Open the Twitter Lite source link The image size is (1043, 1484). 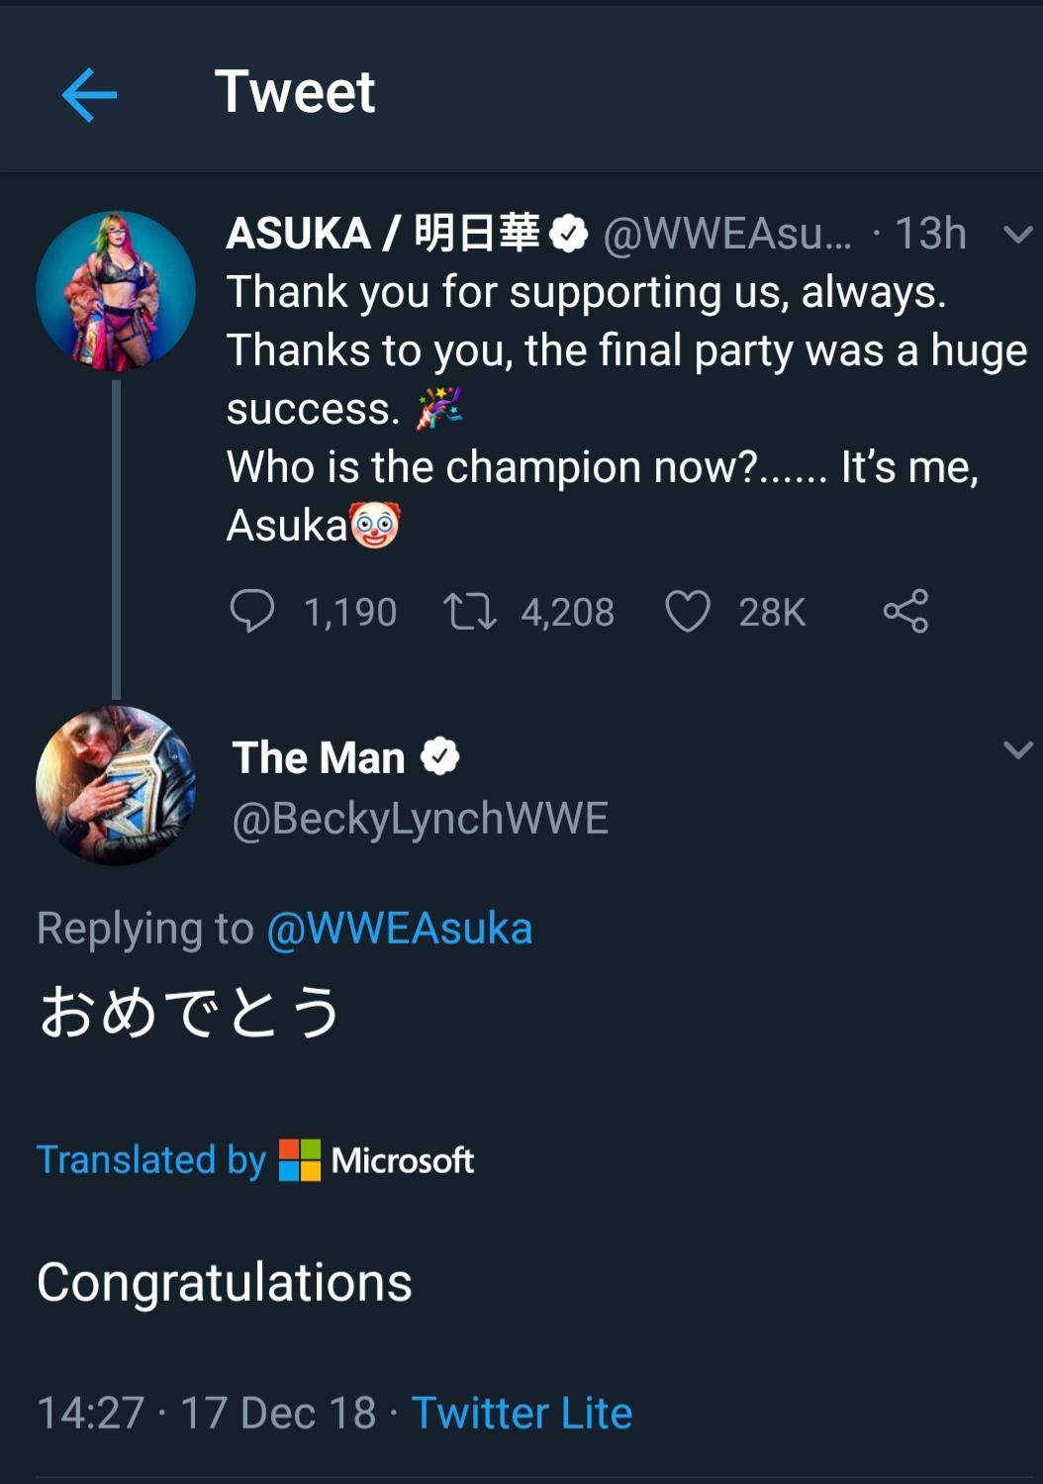(521, 1413)
